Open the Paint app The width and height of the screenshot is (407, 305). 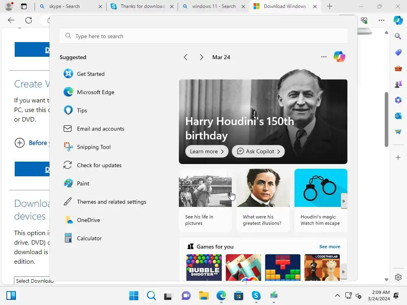77,183
